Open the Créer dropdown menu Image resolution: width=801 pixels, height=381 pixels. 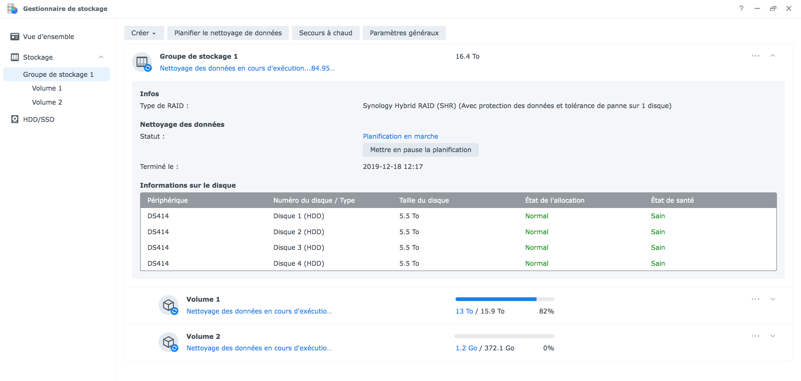pyautogui.click(x=144, y=33)
